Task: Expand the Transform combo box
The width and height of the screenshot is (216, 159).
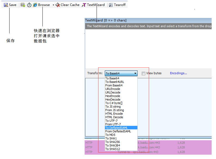Action: [135, 73]
